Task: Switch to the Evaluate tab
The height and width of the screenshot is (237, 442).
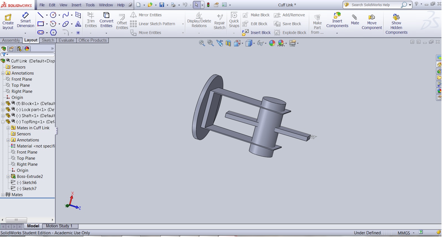Action: point(66,40)
